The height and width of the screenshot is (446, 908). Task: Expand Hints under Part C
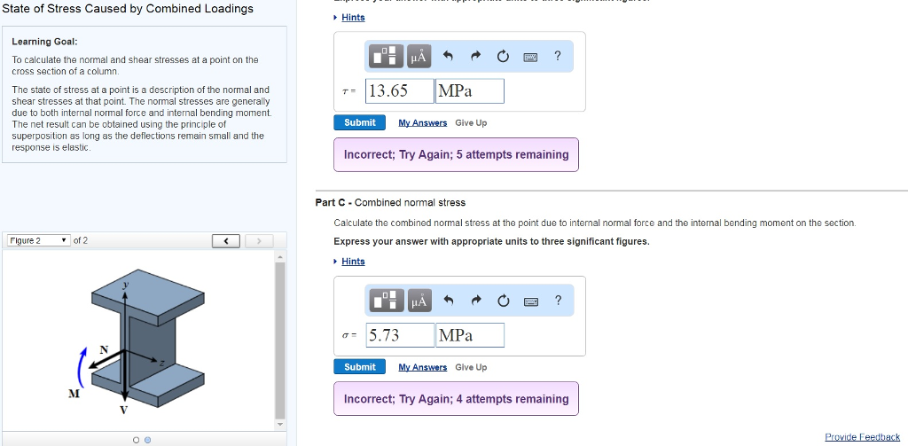(352, 262)
